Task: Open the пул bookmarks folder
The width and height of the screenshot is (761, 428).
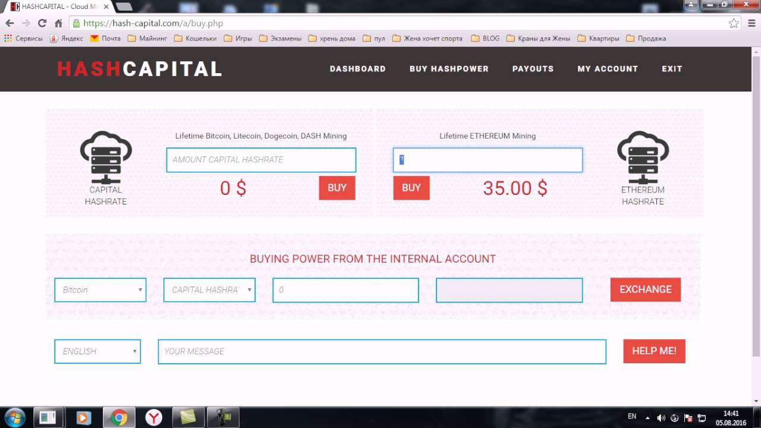Action: pyautogui.click(x=374, y=38)
